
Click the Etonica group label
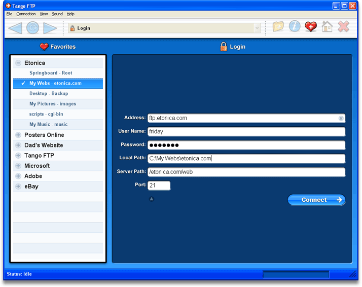[34, 63]
